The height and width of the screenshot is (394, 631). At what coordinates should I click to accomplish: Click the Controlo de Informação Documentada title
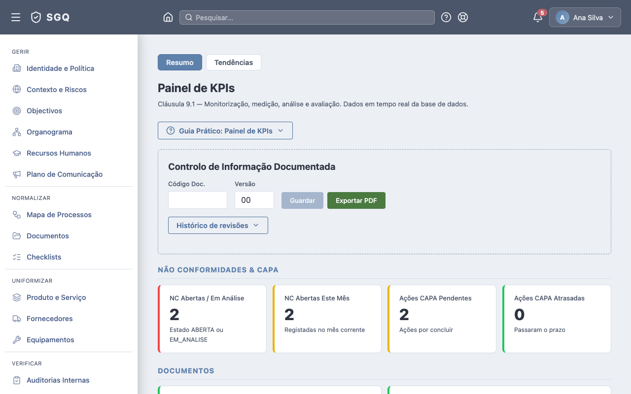(x=252, y=167)
